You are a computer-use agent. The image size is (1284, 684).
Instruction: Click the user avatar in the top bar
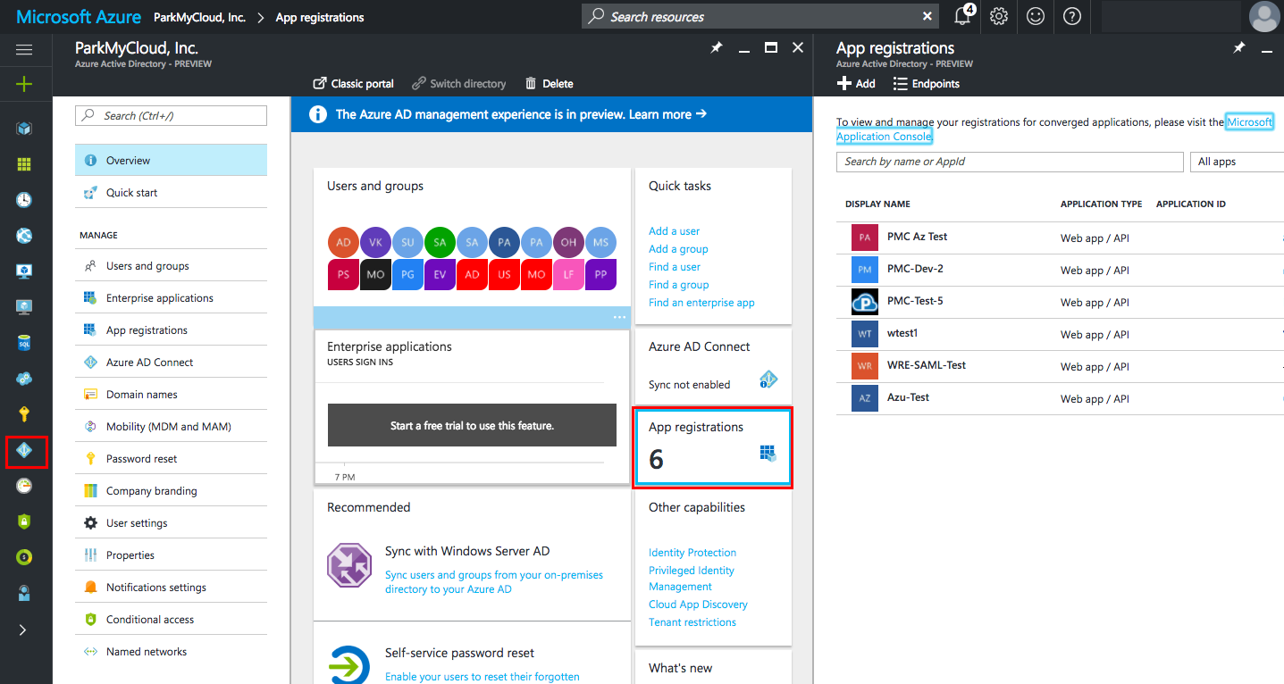[x=1263, y=16]
